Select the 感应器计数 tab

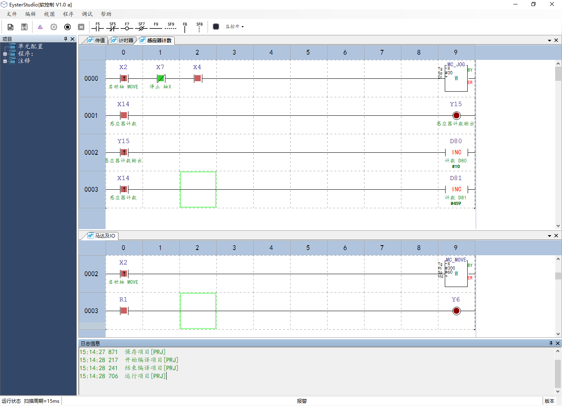(x=156, y=41)
